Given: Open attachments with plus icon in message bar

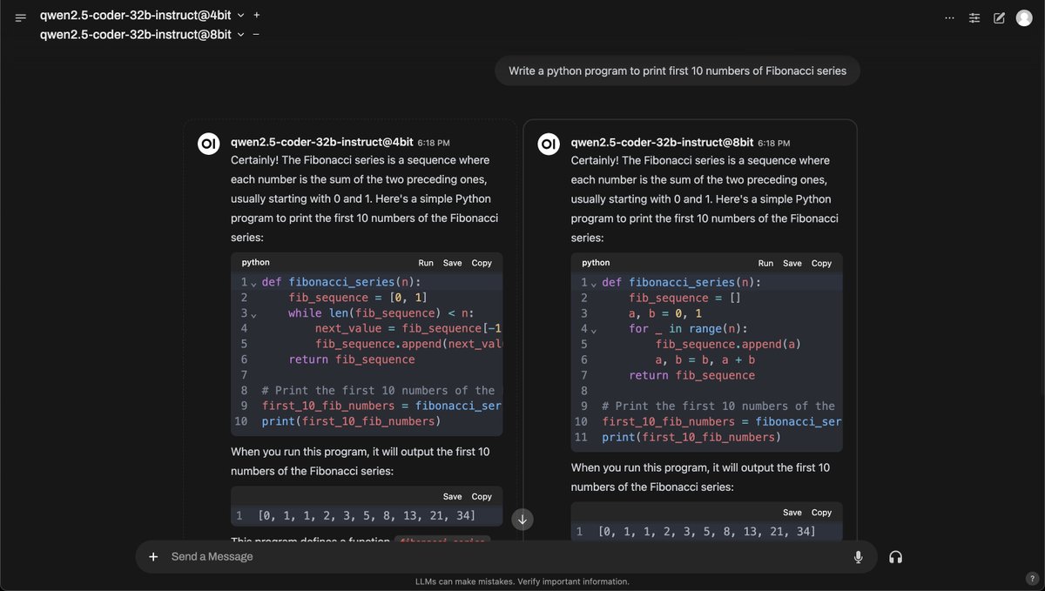Looking at the screenshot, I should pos(153,556).
